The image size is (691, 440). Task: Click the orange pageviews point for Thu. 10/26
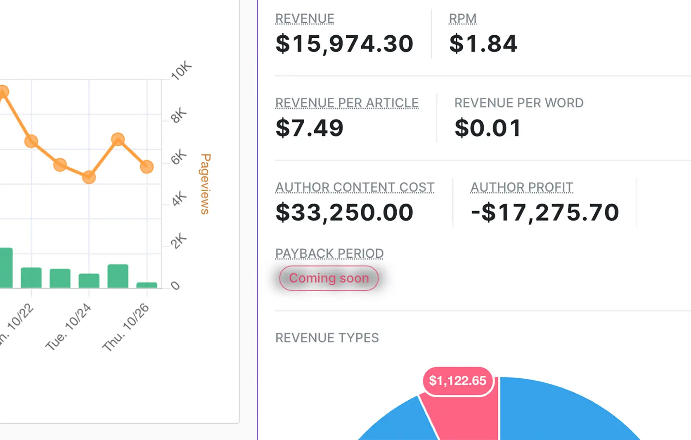point(147,167)
